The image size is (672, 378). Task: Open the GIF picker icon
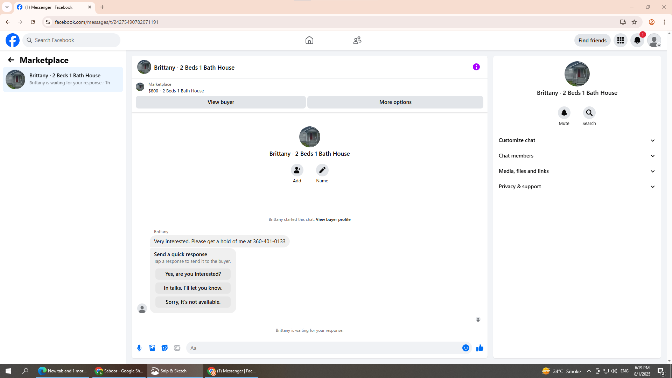point(177,348)
